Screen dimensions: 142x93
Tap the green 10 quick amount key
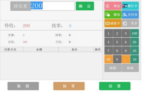coord(135,59)
